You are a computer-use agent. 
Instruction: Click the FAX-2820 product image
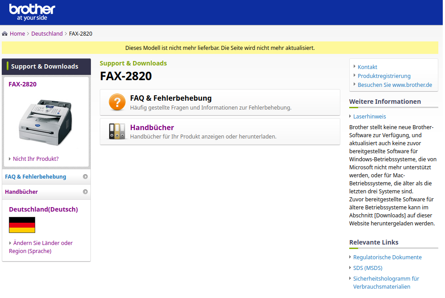pos(46,122)
